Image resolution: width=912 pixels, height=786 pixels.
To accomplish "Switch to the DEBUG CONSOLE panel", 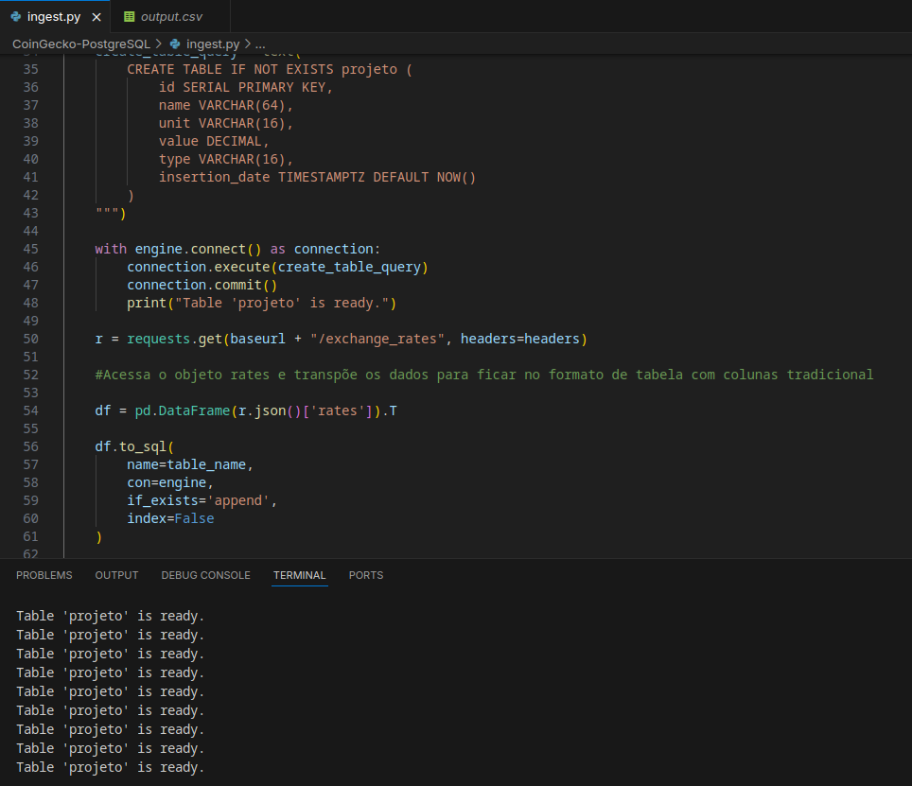I will pos(206,575).
